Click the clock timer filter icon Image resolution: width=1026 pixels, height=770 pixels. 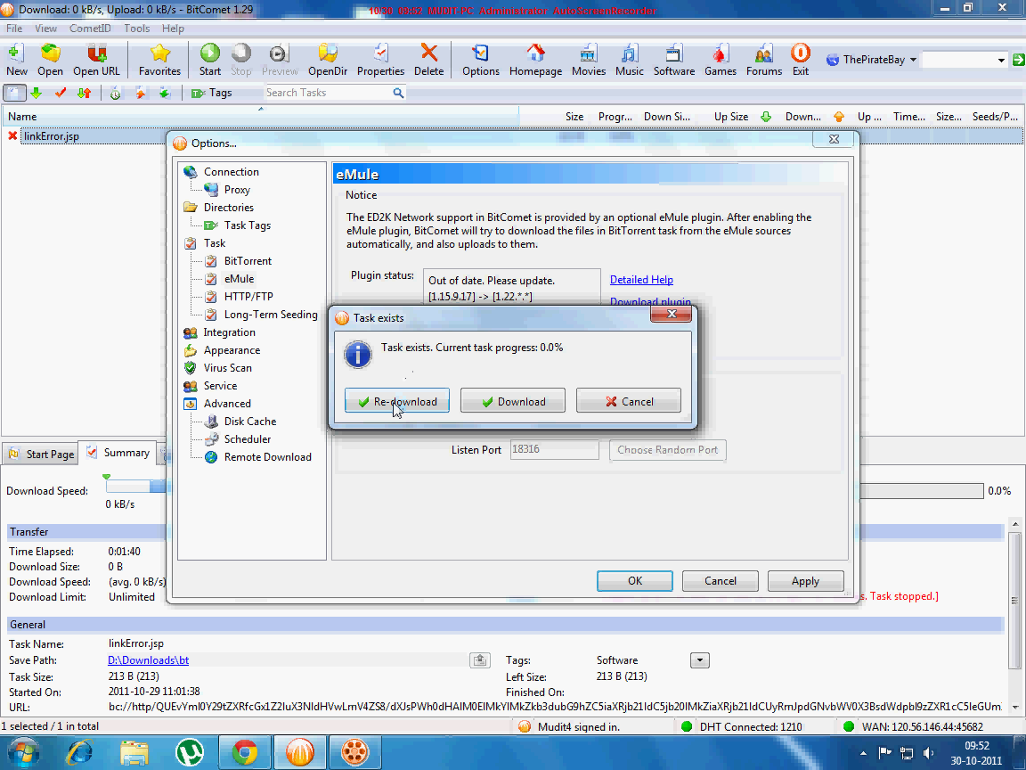coord(115,93)
